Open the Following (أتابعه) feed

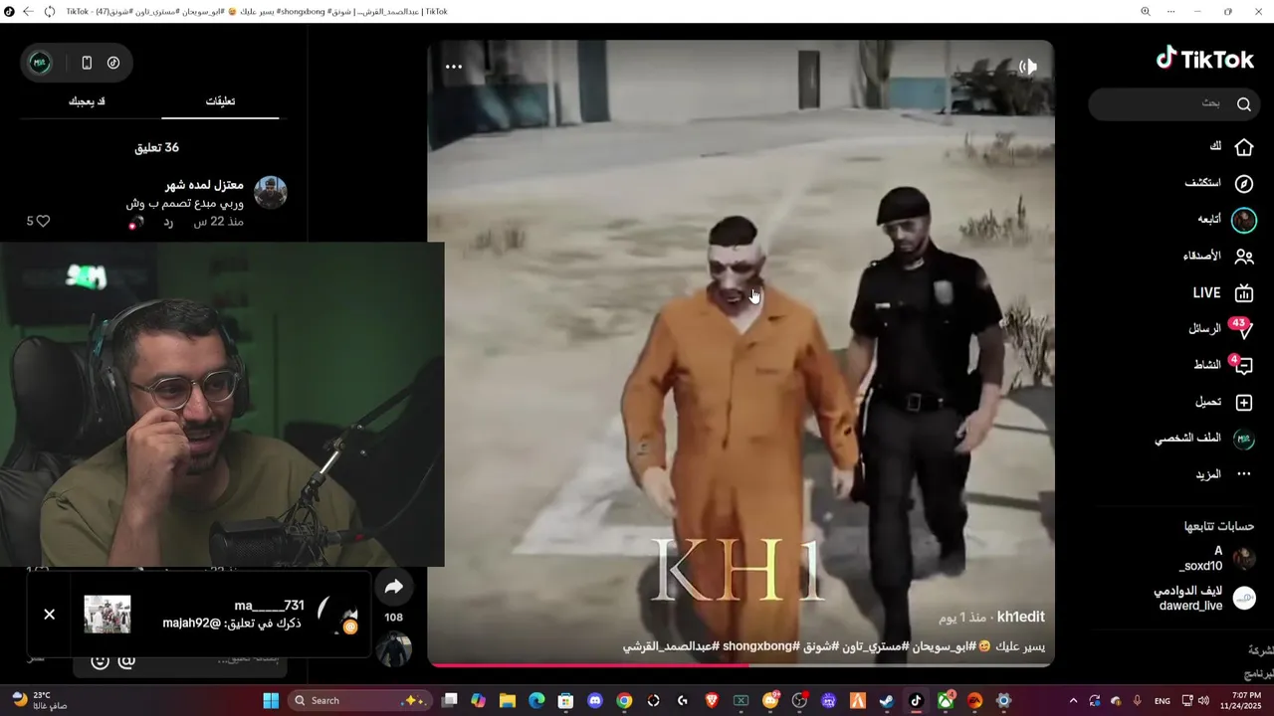(x=1227, y=220)
